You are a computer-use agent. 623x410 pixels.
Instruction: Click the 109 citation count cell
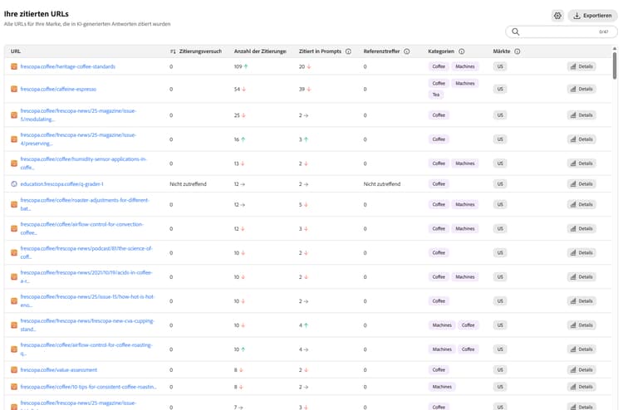[x=241, y=66]
